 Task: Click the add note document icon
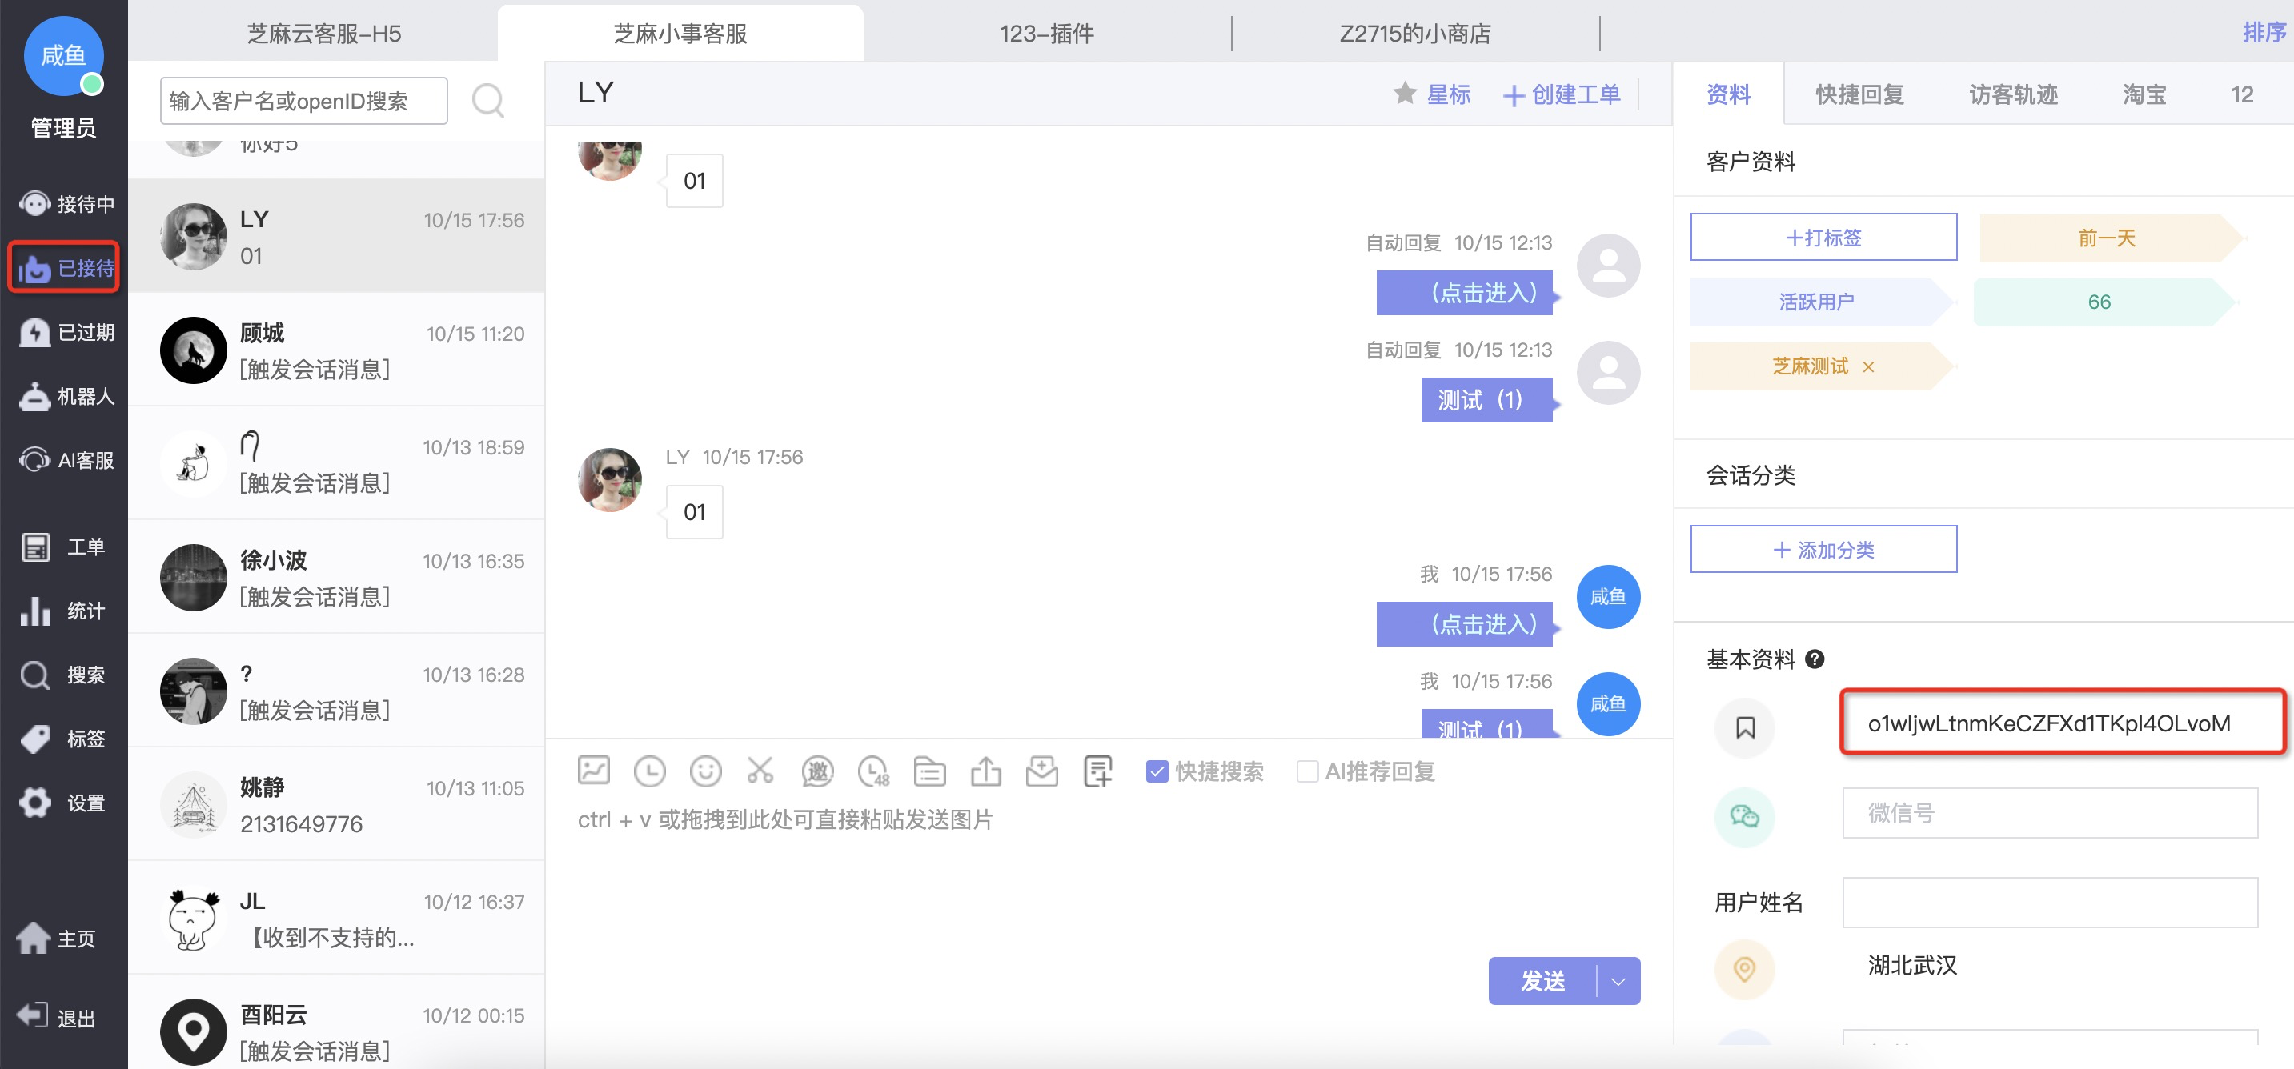tap(1097, 771)
